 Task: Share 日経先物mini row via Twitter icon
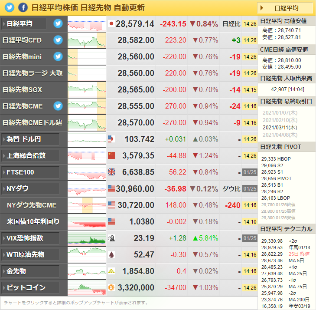point(58,56)
